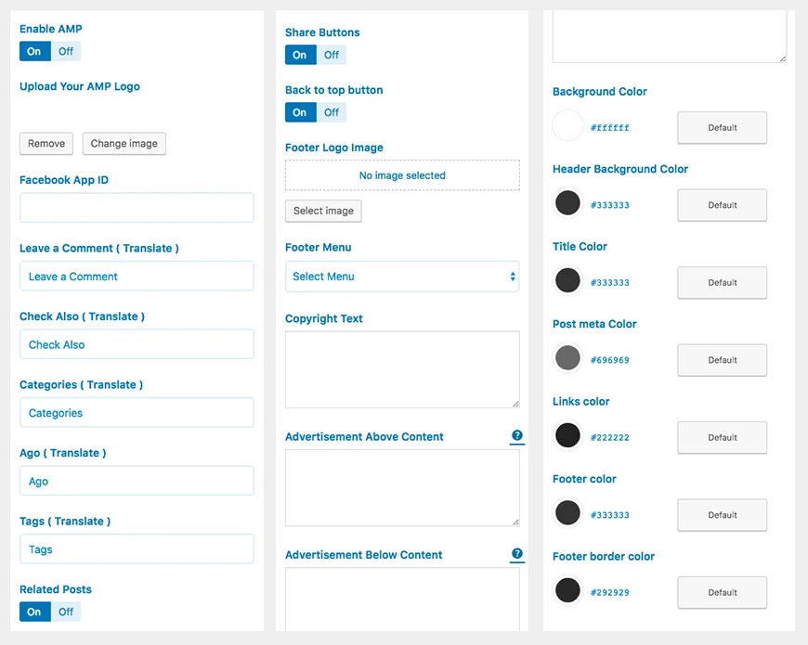The image size is (808, 645).
Task: Focus the Copyright Text textarea
Action: [x=402, y=369]
